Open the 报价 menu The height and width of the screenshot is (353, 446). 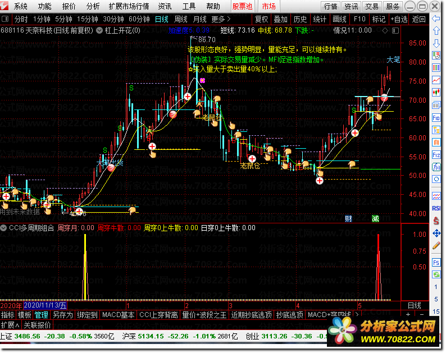tap(69, 6)
